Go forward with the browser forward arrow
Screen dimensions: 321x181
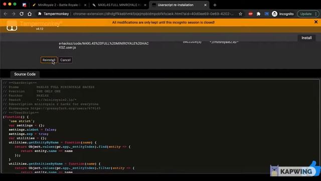pyautogui.click(x=14, y=14)
